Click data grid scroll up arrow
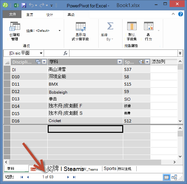This screenshot has width=187, height=184. pos(180,61)
